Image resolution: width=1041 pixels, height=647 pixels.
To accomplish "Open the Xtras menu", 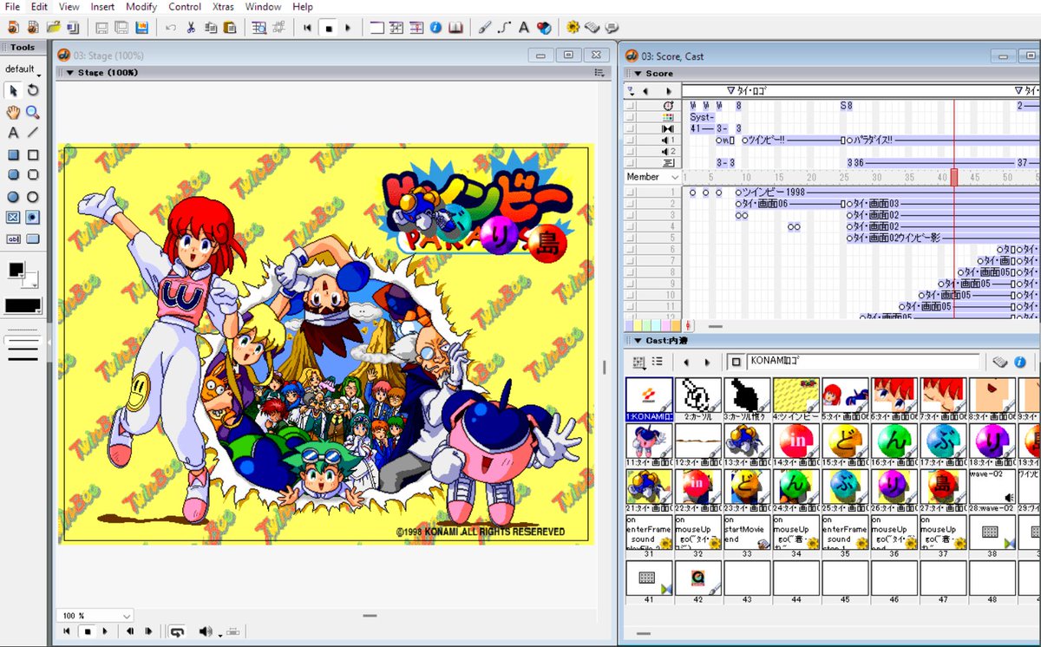I will [223, 7].
